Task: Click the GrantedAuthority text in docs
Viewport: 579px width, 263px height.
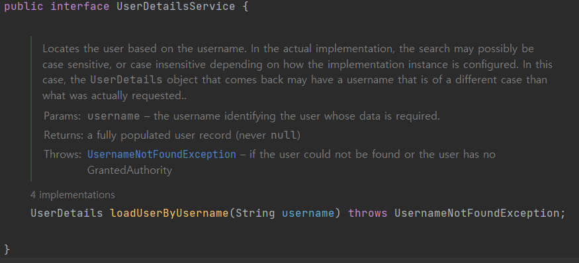Action: point(130,170)
